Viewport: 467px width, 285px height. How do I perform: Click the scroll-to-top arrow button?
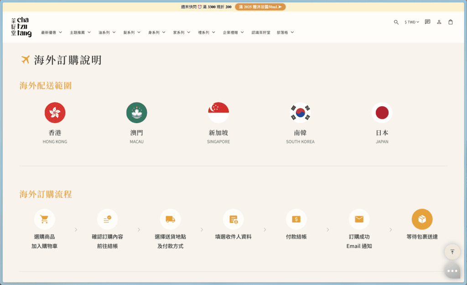[452, 252]
